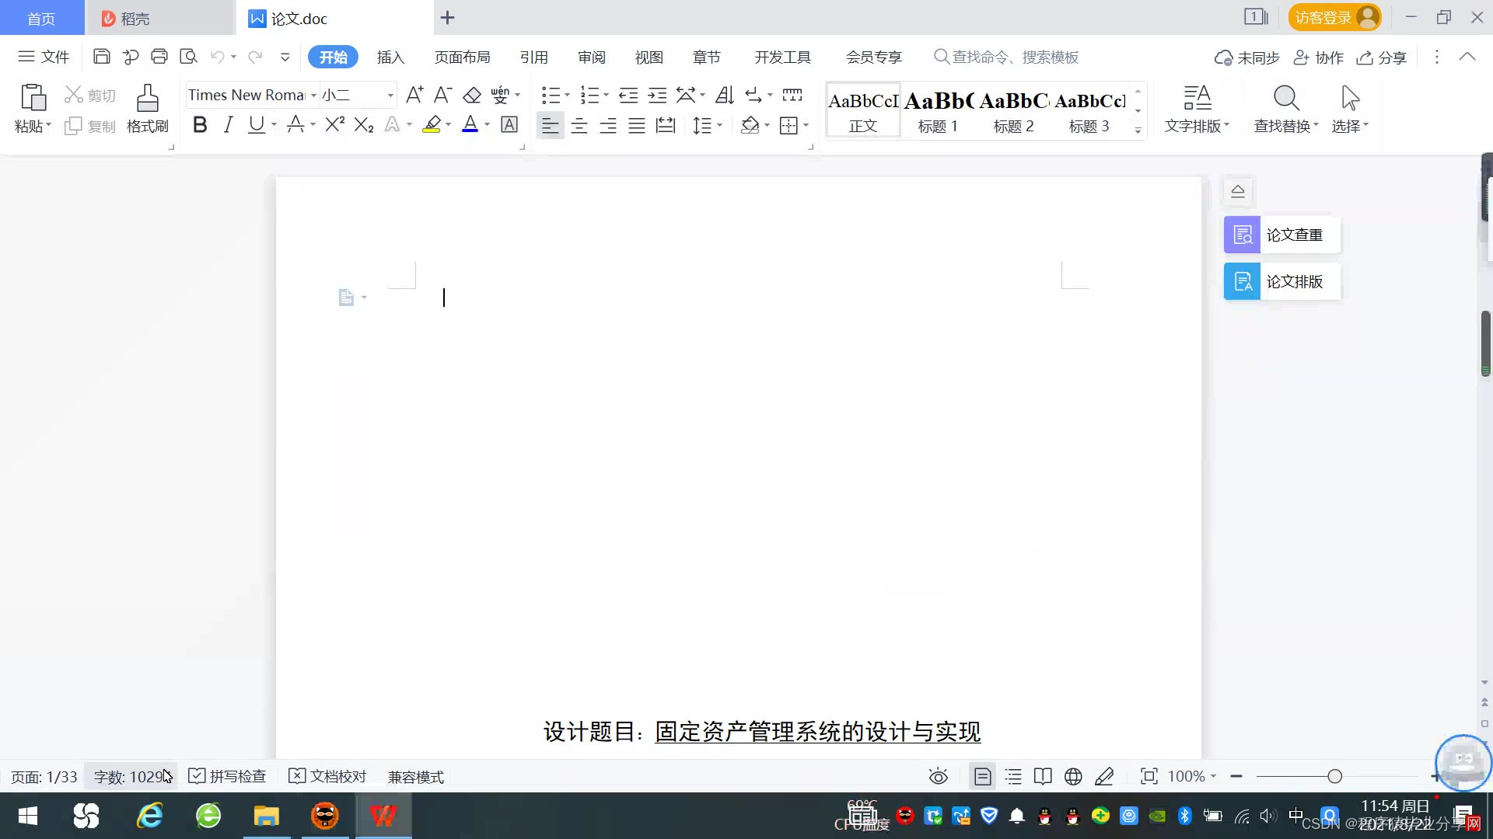Open 论文查重 plagiarism check panel
The width and height of the screenshot is (1493, 839).
[1281, 235]
